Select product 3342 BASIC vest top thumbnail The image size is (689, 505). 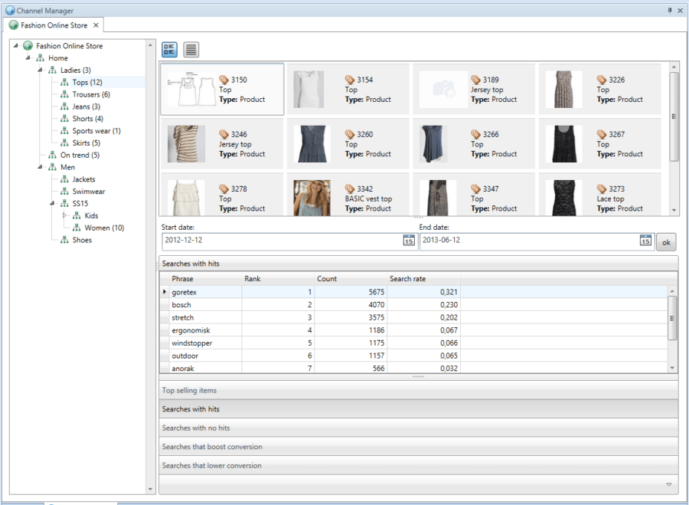pyautogui.click(x=312, y=197)
